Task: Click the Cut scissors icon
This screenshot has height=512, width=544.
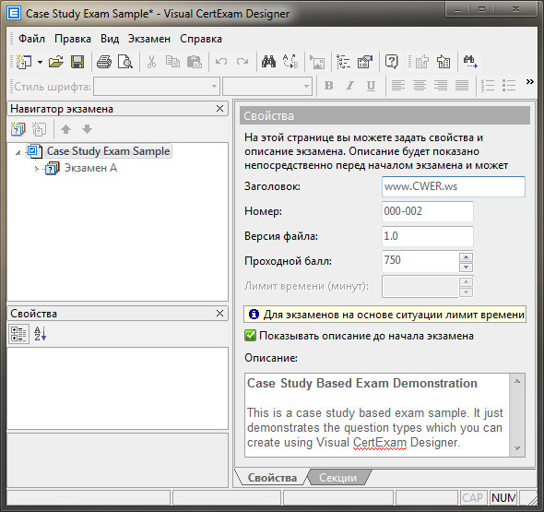Action: [151, 62]
